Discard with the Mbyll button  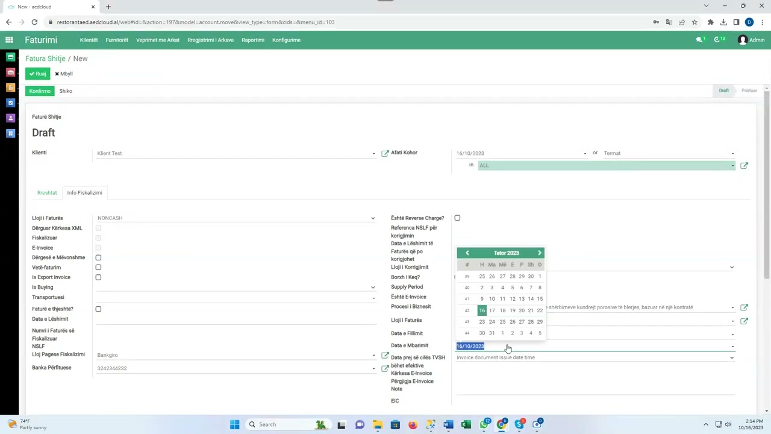tap(63, 74)
